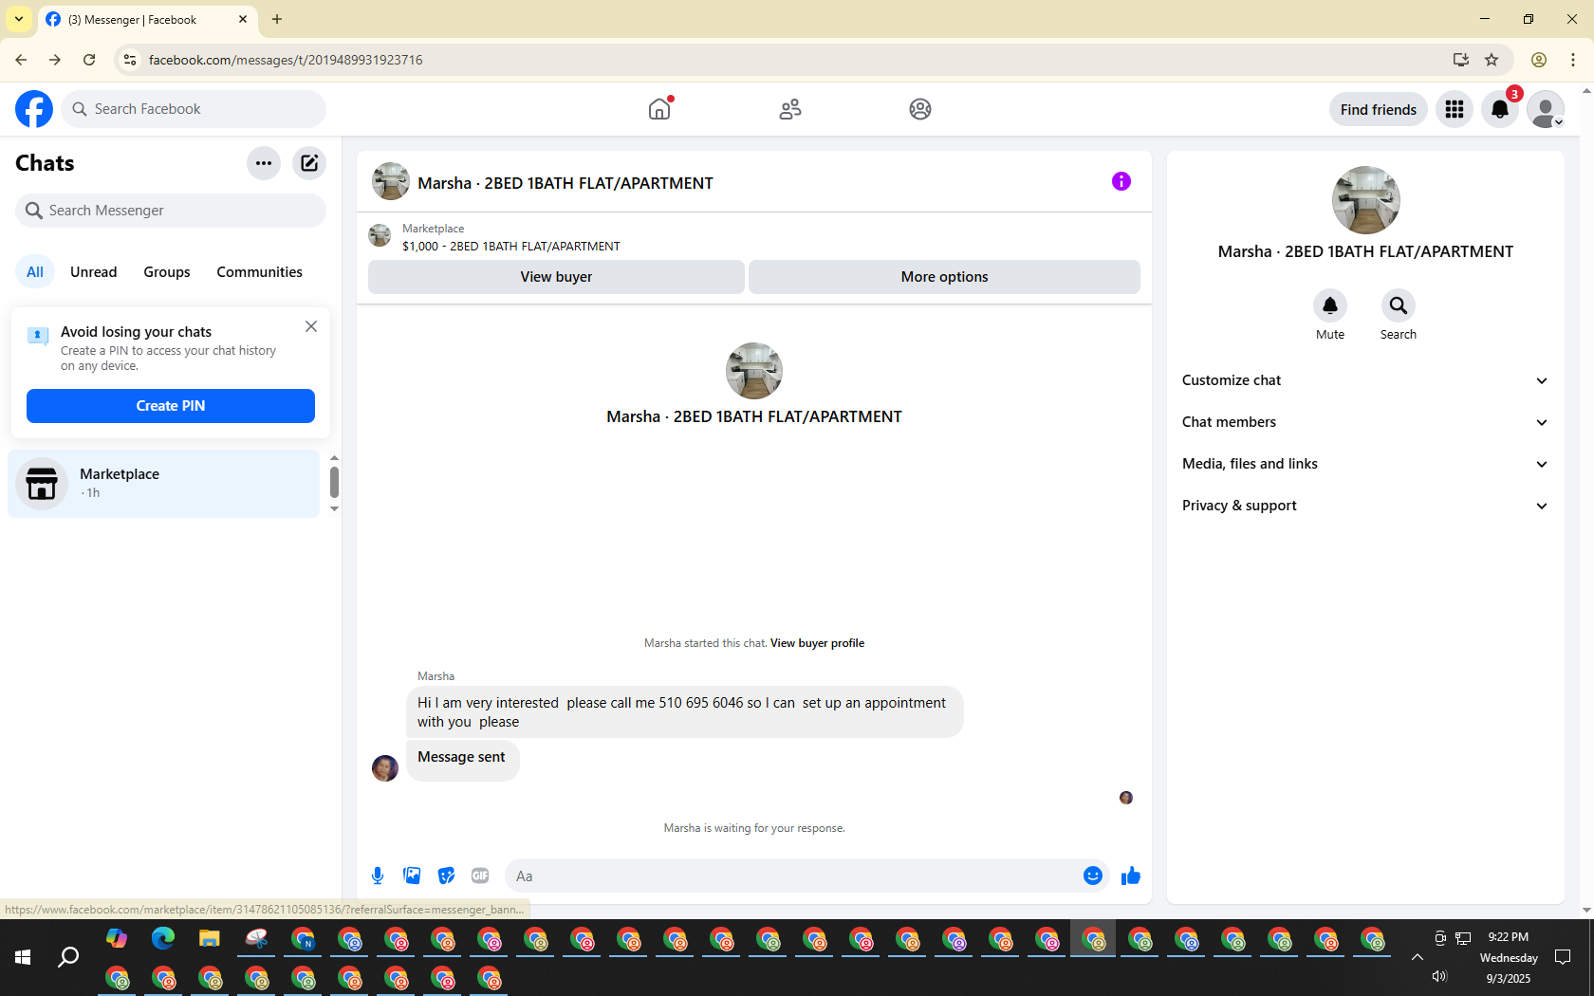Viewport: 1594px width, 996px height.
Task: Open the account profile avatar menu
Action: coord(1546,109)
